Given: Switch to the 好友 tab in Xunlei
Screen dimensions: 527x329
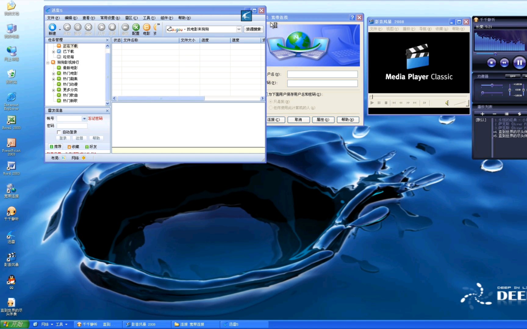Looking at the screenshot, I should point(91,147).
